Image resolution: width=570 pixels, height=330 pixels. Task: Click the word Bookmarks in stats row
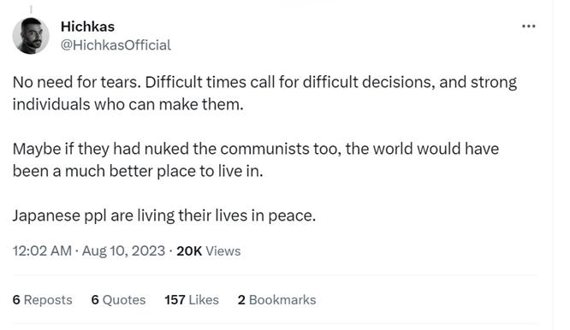(x=282, y=300)
